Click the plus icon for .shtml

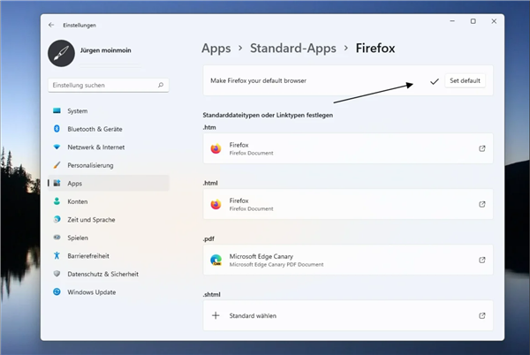click(216, 315)
